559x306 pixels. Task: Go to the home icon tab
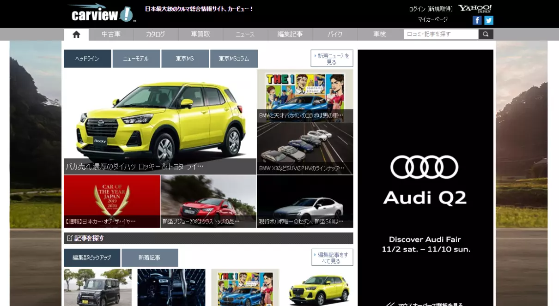(76, 34)
